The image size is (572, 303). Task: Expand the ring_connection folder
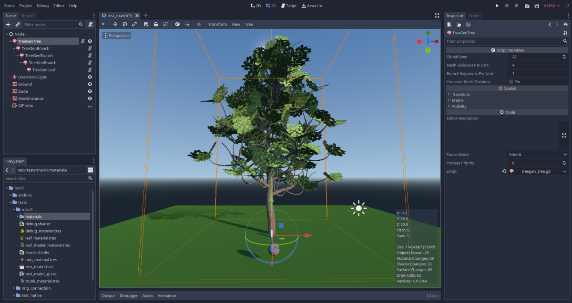tap(13, 288)
